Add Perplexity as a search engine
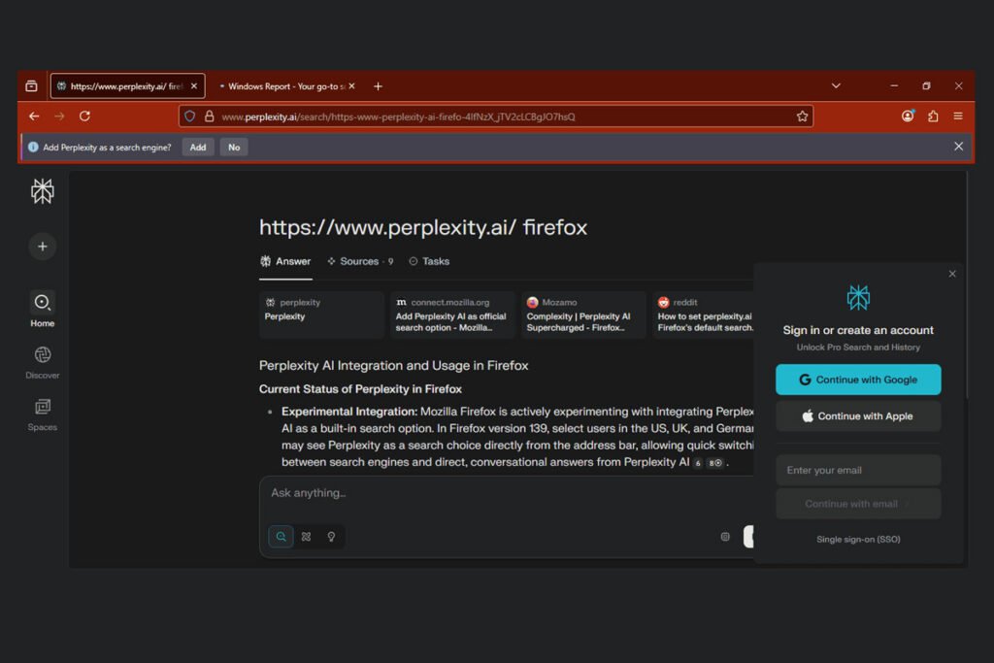 coord(198,147)
